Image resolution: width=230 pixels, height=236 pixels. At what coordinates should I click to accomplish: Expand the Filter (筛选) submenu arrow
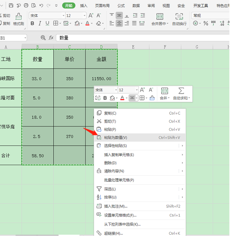[182, 189]
